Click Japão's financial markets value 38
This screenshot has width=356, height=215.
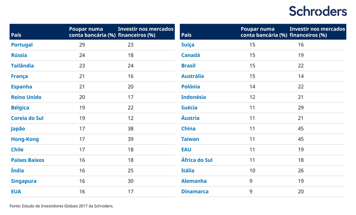click(130, 129)
